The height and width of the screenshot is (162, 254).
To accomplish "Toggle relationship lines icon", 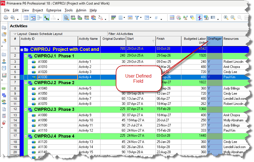I will (x=46, y=17).
